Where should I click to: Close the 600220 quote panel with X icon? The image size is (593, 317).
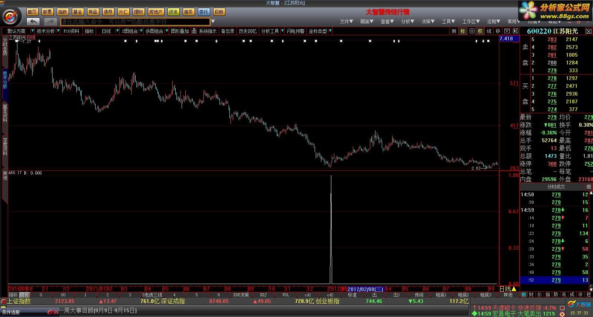click(x=589, y=31)
